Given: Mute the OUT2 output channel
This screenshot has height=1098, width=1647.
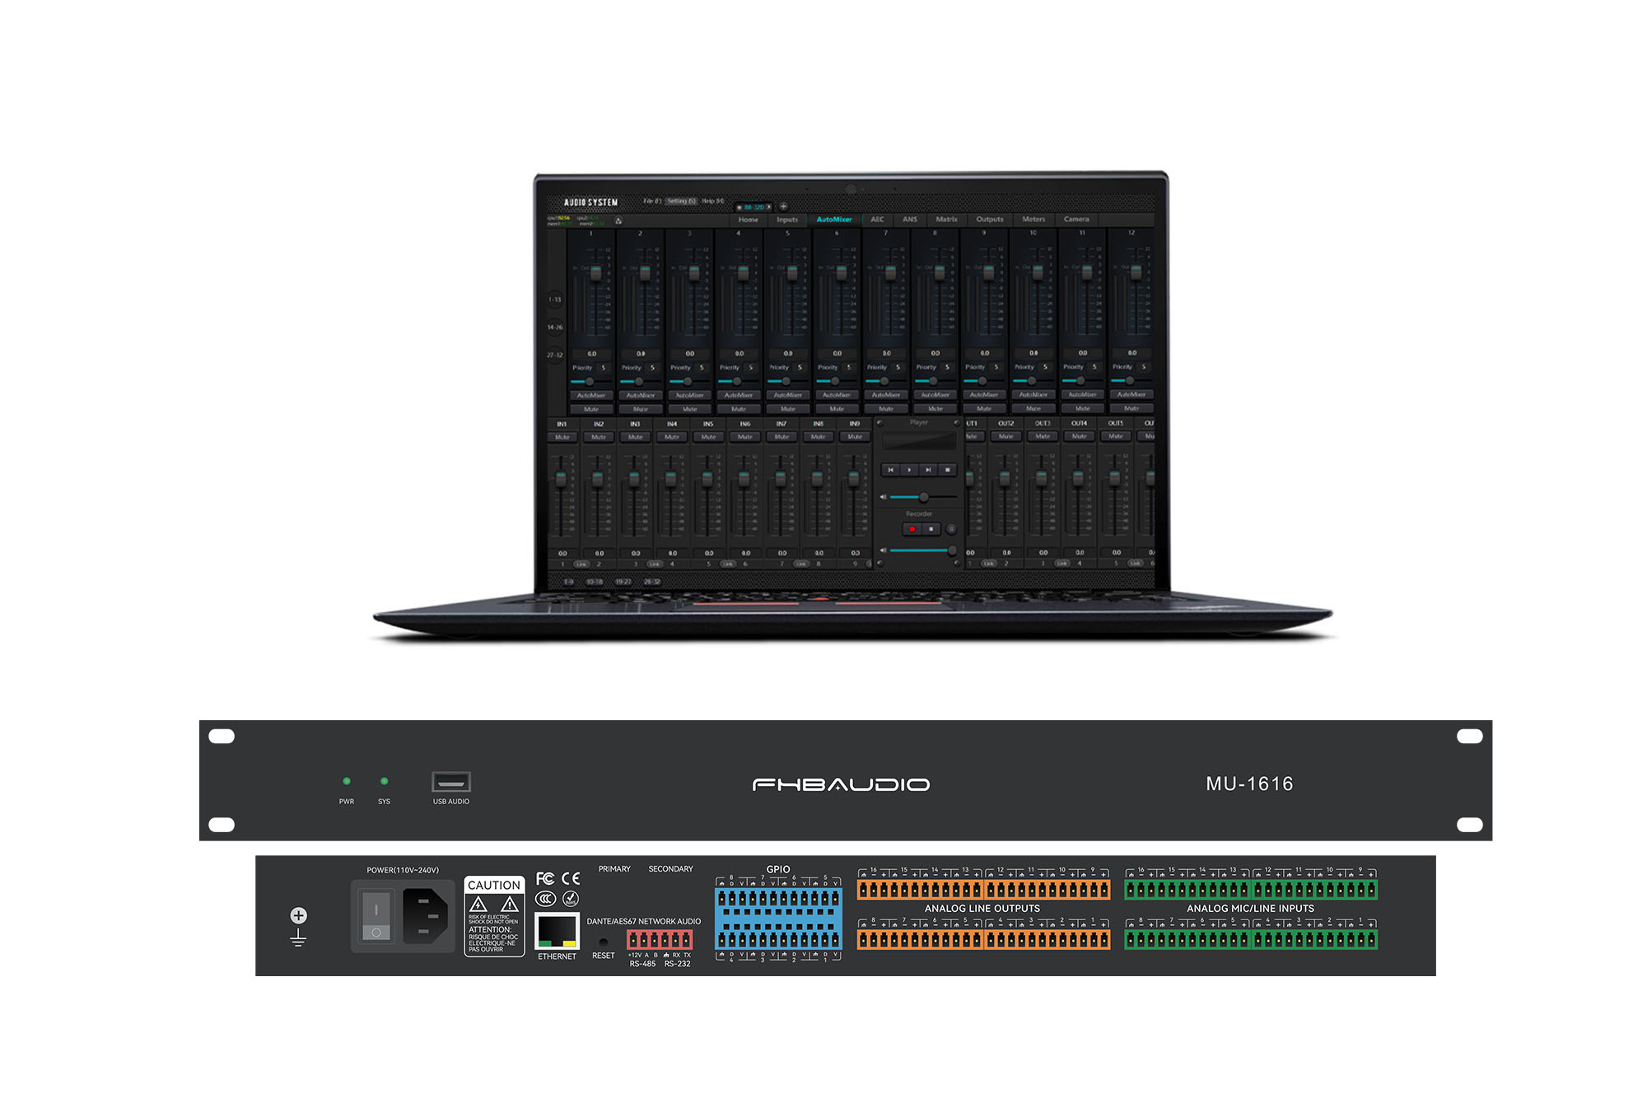Looking at the screenshot, I should 1006,436.
